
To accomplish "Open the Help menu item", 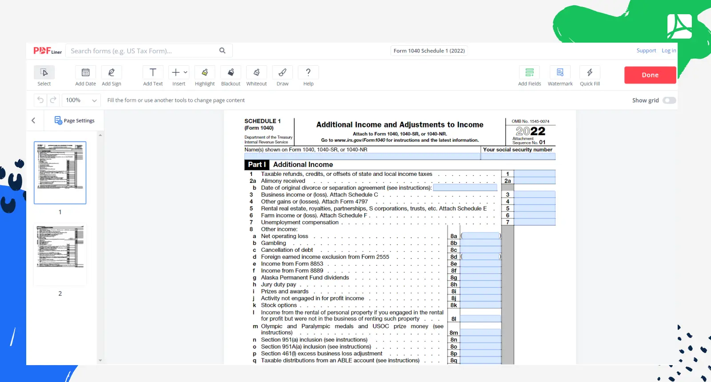I will 308,76.
